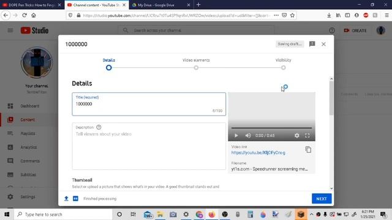Image resolution: width=392 pixels, height=220 pixels.
Task: Open Analytics in sidebar
Action: pos(29,147)
